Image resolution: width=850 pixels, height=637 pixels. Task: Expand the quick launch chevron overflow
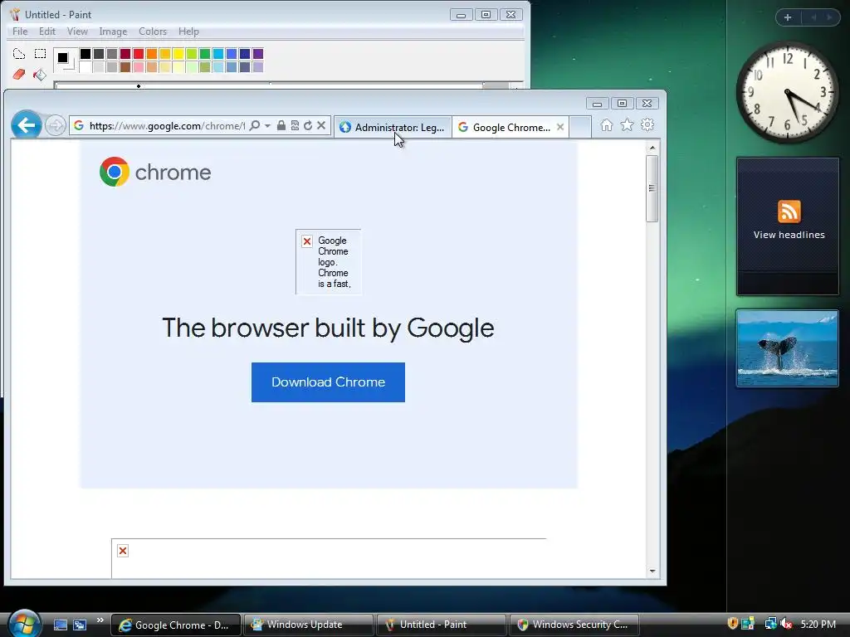pos(100,620)
